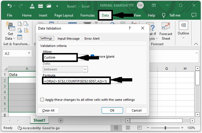Click Existing Connections icon

[x=26, y=31]
